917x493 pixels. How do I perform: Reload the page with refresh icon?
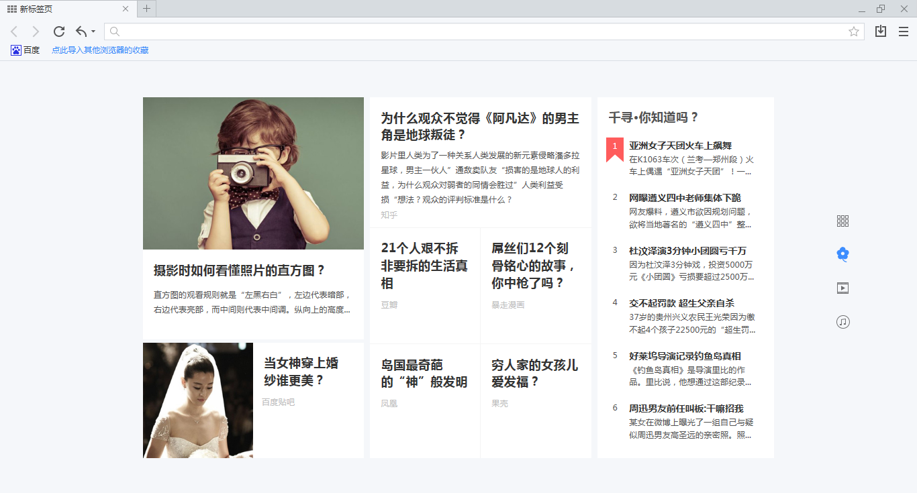[x=59, y=32]
